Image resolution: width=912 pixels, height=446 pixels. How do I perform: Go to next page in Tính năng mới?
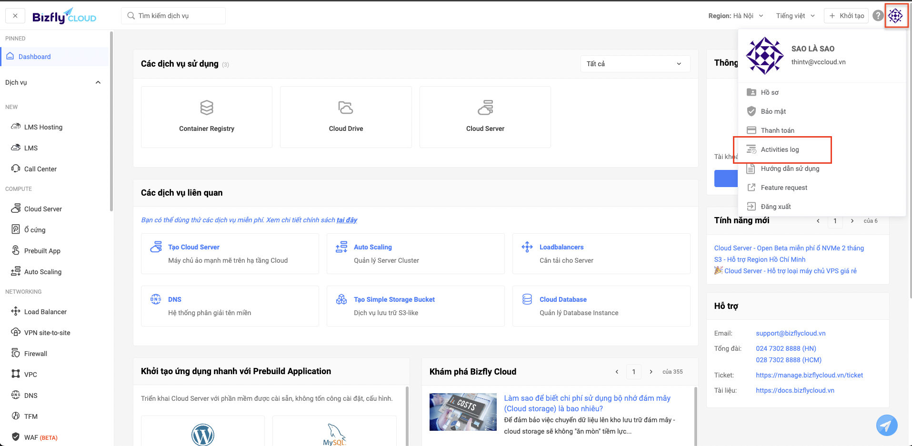(x=852, y=221)
